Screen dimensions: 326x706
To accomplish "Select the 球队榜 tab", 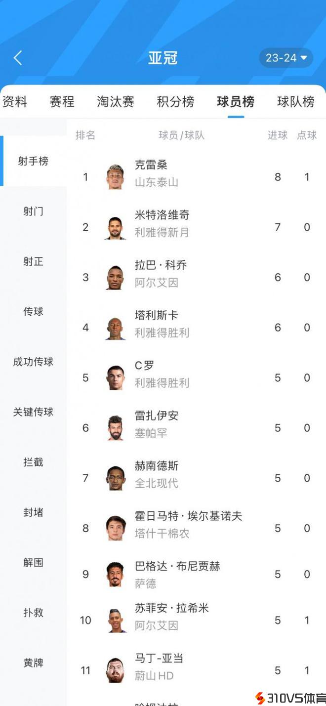I will [x=295, y=102].
